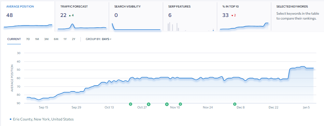Click the SERP Features bar mini chart
Viewport: 324px width, 126px height.
tap(190, 26)
